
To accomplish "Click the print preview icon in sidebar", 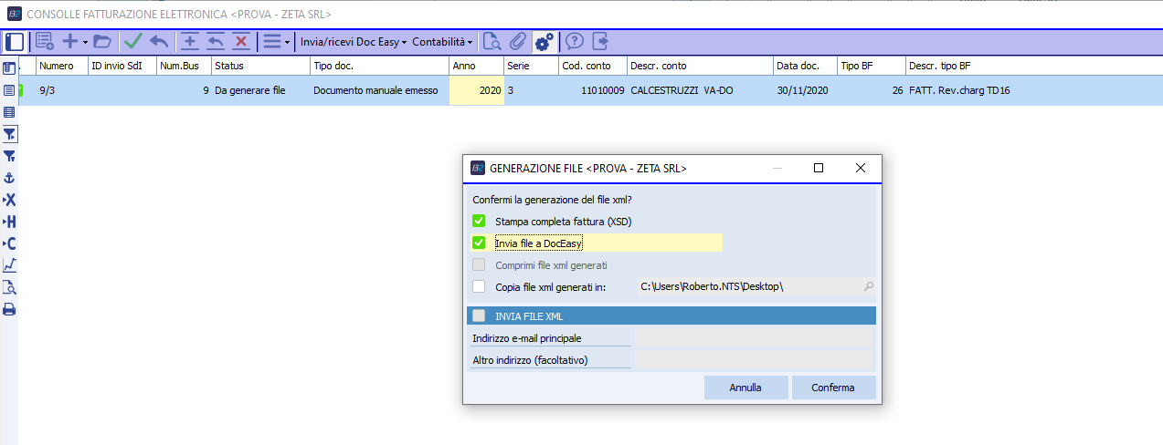I will tap(9, 287).
